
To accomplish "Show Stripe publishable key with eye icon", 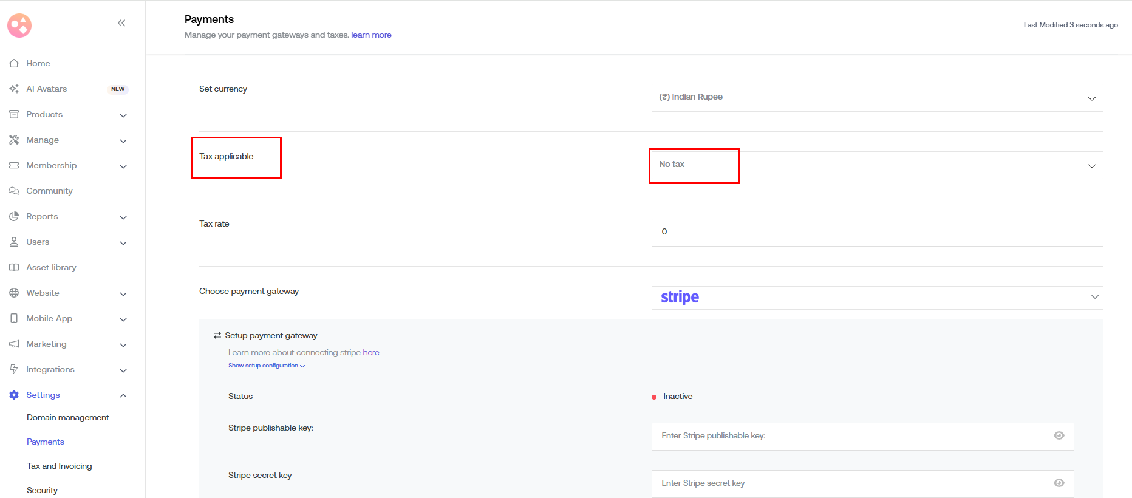I will (1059, 435).
